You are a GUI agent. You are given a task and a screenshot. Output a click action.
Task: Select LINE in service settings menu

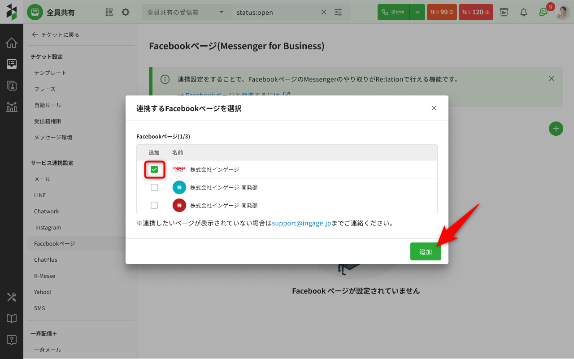pos(40,195)
